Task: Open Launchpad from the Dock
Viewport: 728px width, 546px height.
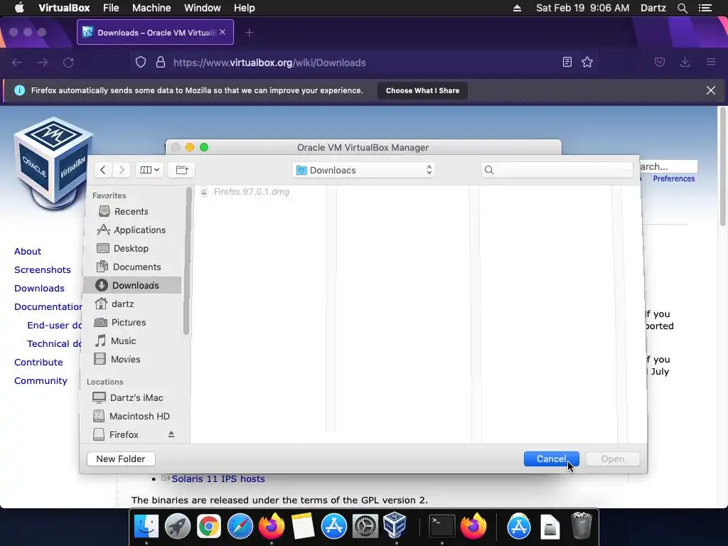Action: (177, 527)
